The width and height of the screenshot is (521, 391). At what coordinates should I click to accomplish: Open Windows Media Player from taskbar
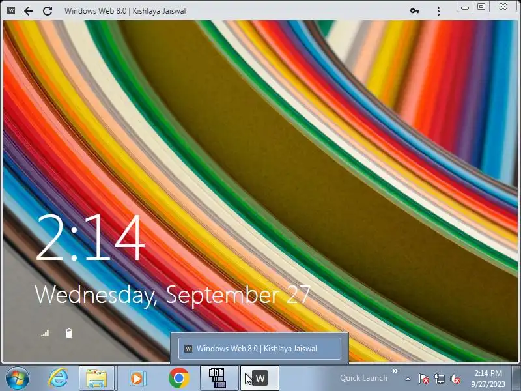click(x=137, y=379)
